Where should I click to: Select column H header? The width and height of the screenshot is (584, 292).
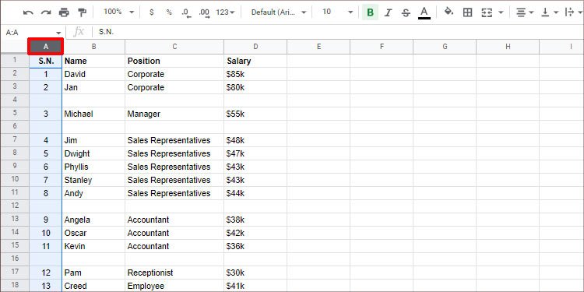[x=507, y=47]
